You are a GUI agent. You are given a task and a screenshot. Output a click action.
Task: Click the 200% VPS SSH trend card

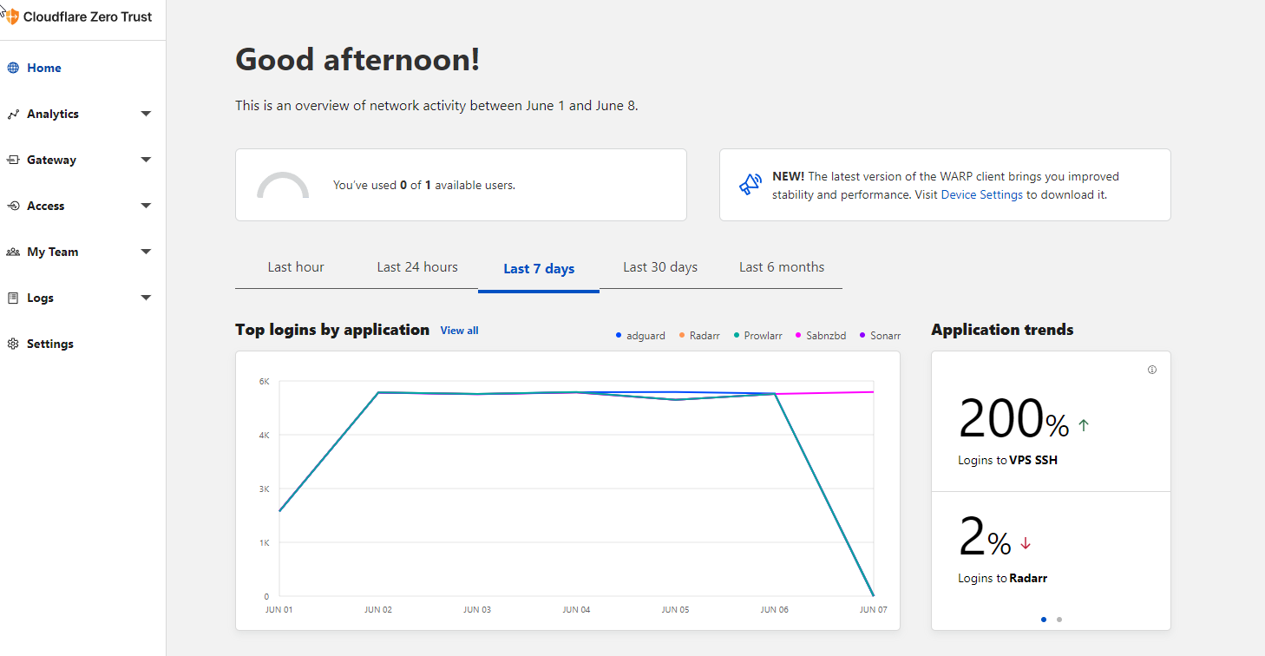[x=1051, y=422]
